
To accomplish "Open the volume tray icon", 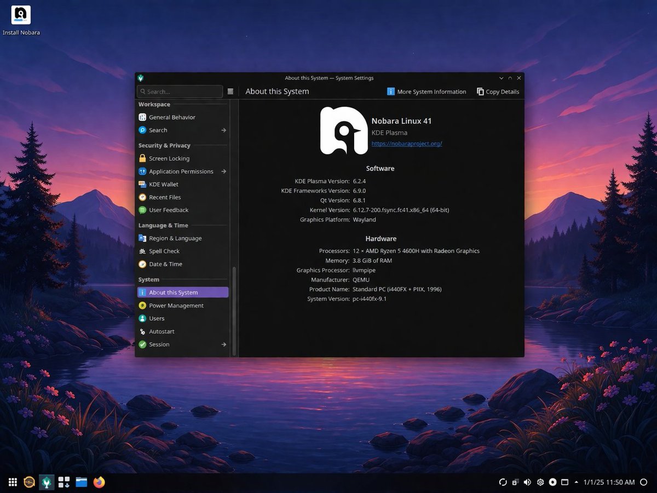I will 527,482.
